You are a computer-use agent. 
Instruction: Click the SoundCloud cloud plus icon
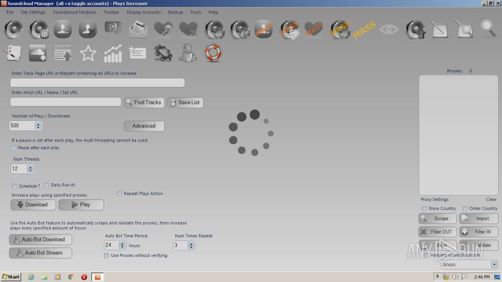pos(38,53)
